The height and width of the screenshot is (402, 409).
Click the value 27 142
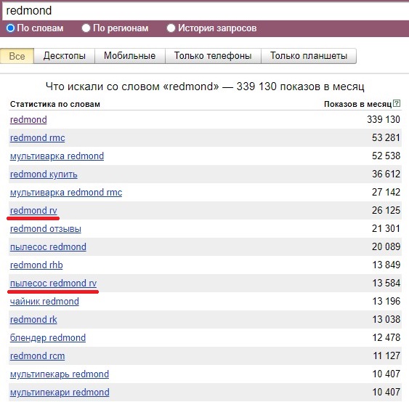386,193
